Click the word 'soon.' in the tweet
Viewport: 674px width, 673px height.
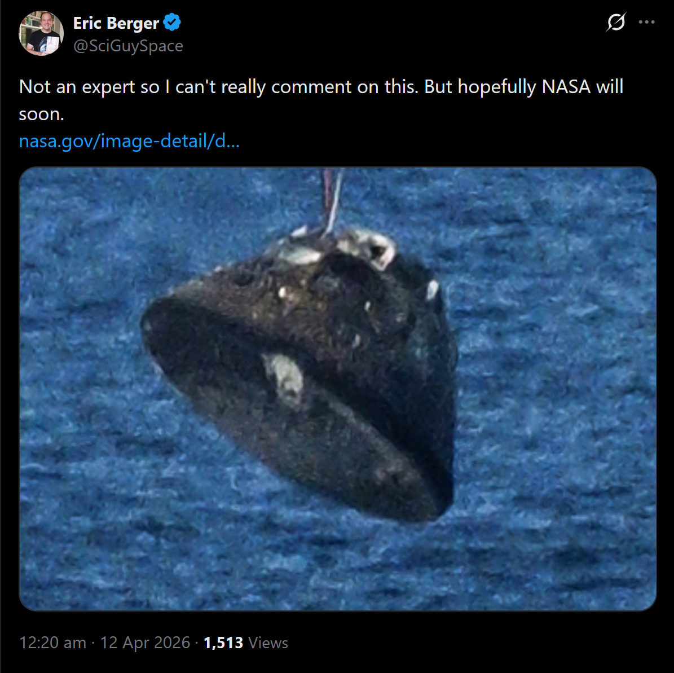pos(41,115)
